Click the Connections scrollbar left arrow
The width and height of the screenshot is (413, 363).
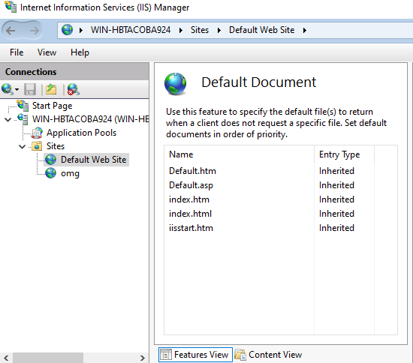[x=6, y=358]
